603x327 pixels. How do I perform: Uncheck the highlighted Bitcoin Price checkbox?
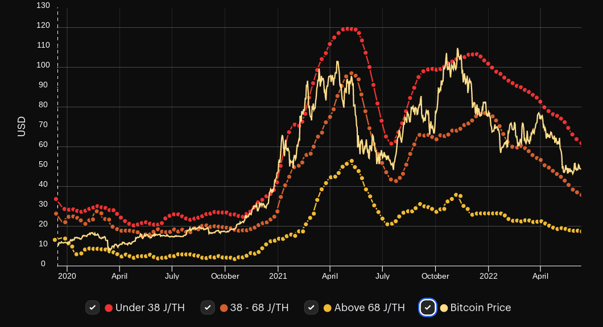coord(427,308)
